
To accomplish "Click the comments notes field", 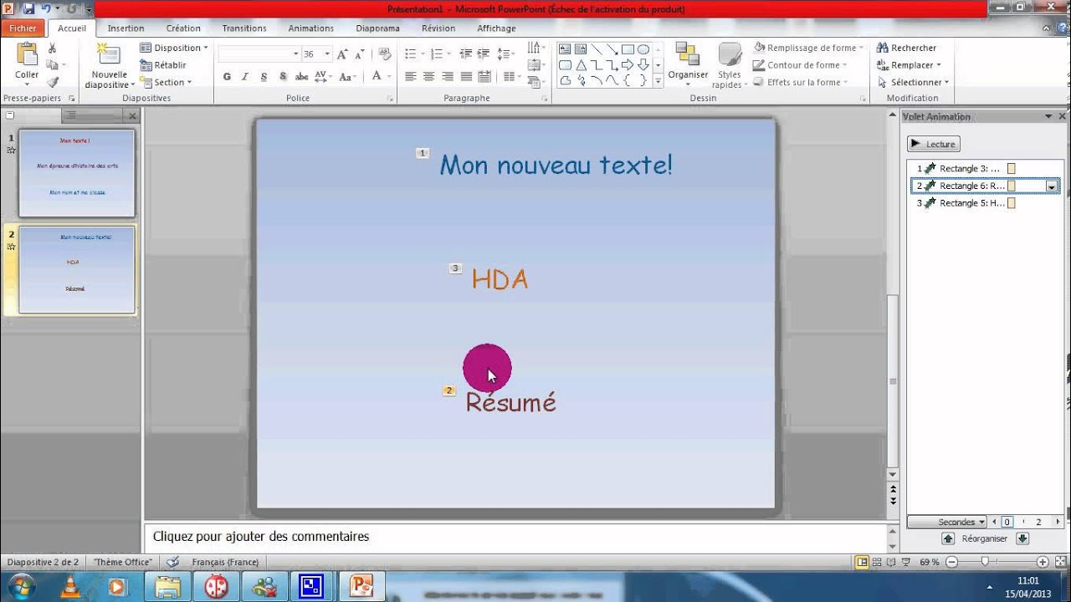I will click(515, 537).
